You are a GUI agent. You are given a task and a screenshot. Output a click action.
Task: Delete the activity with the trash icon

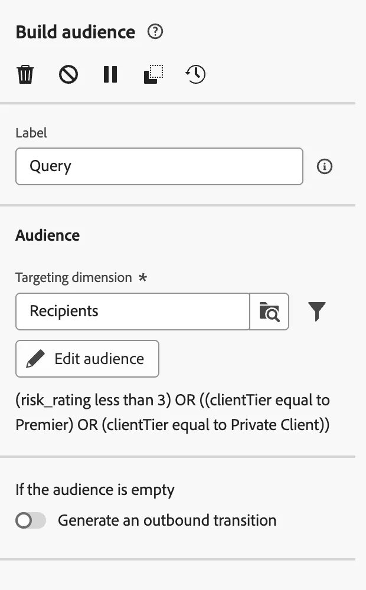click(x=25, y=74)
